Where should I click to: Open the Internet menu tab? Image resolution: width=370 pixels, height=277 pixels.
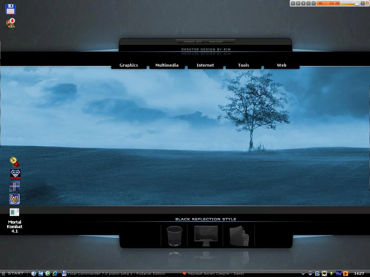tap(205, 65)
